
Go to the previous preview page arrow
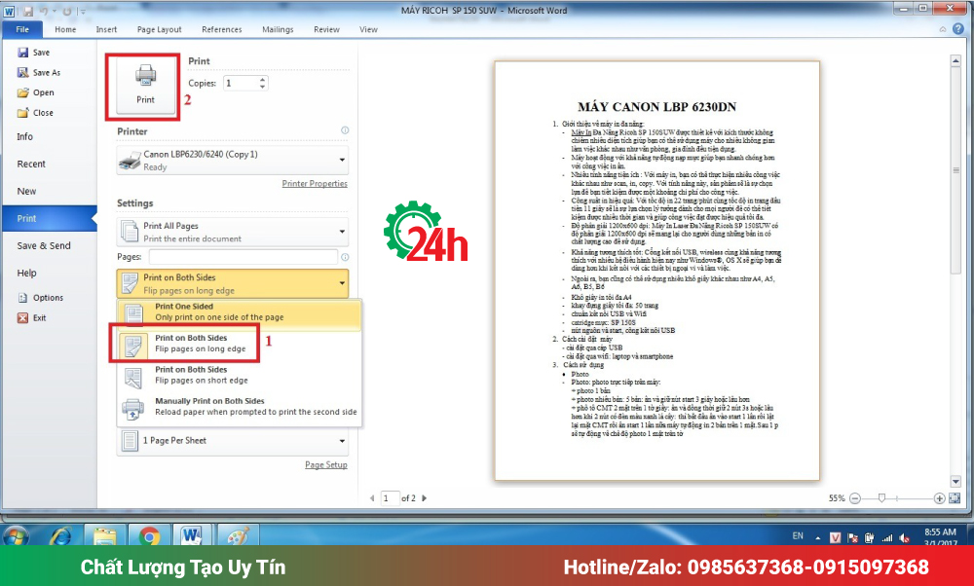pos(372,497)
